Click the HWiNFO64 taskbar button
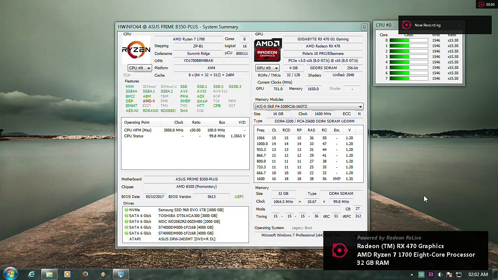Image resolution: width=498 pixels, height=280 pixels. pyautogui.click(x=121, y=275)
